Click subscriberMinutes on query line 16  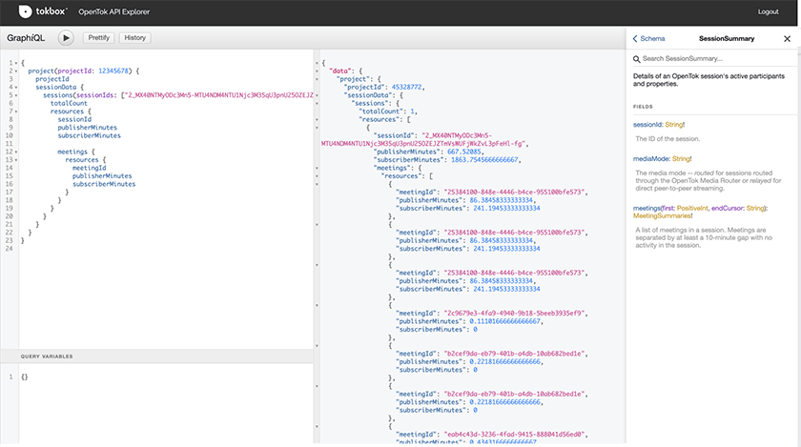pos(104,184)
